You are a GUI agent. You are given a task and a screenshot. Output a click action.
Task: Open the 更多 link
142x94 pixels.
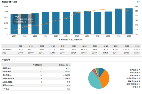(138, 2)
